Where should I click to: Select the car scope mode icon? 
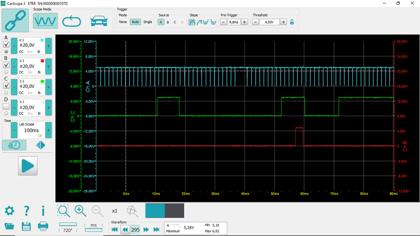point(99,21)
